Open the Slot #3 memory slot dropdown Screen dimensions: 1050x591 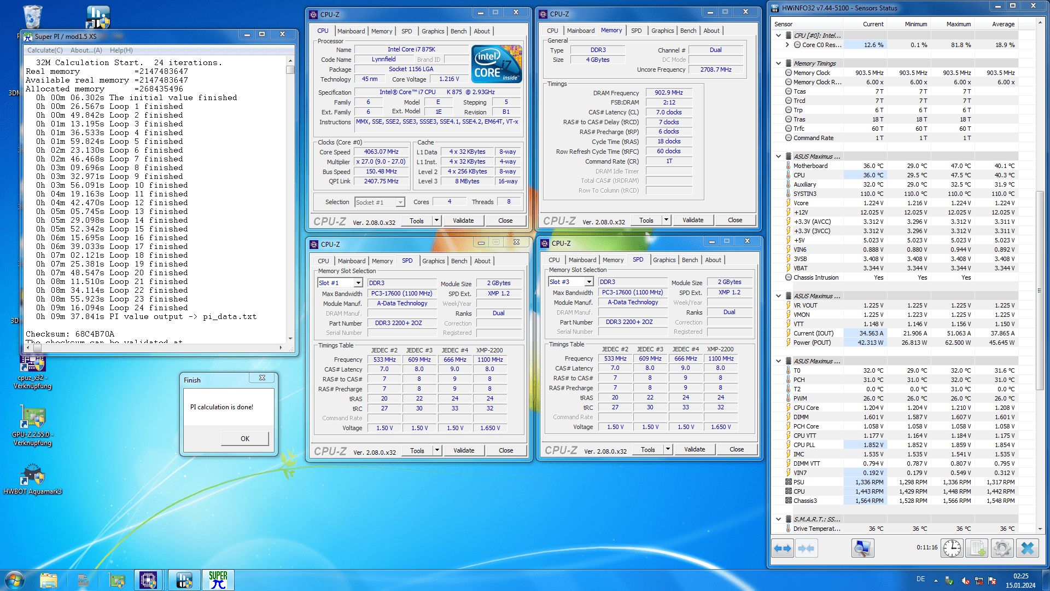pyautogui.click(x=589, y=282)
